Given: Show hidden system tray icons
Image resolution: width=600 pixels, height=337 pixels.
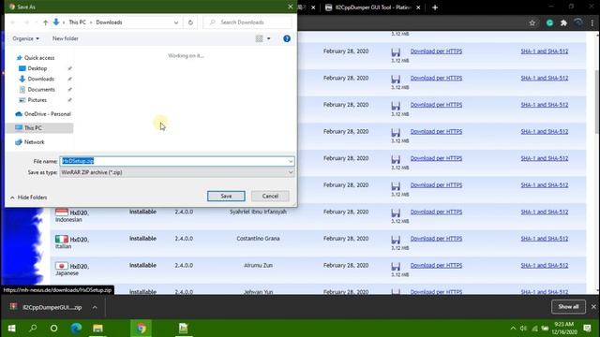Looking at the screenshot, I should coord(513,329).
